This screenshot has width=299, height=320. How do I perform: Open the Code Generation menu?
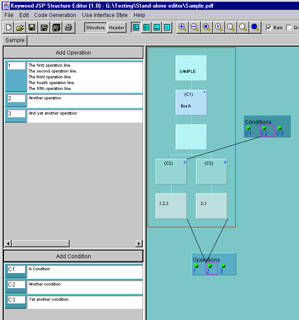[x=55, y=15]
